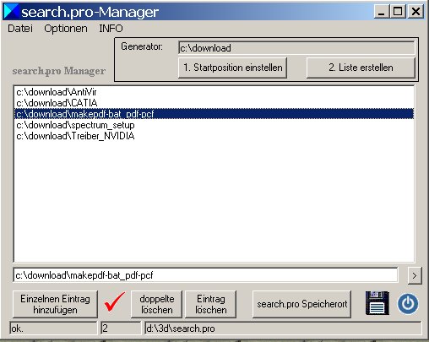Click the blue power button icon
The width and height of the screenshot is (429, 342).
pos(408,303)
